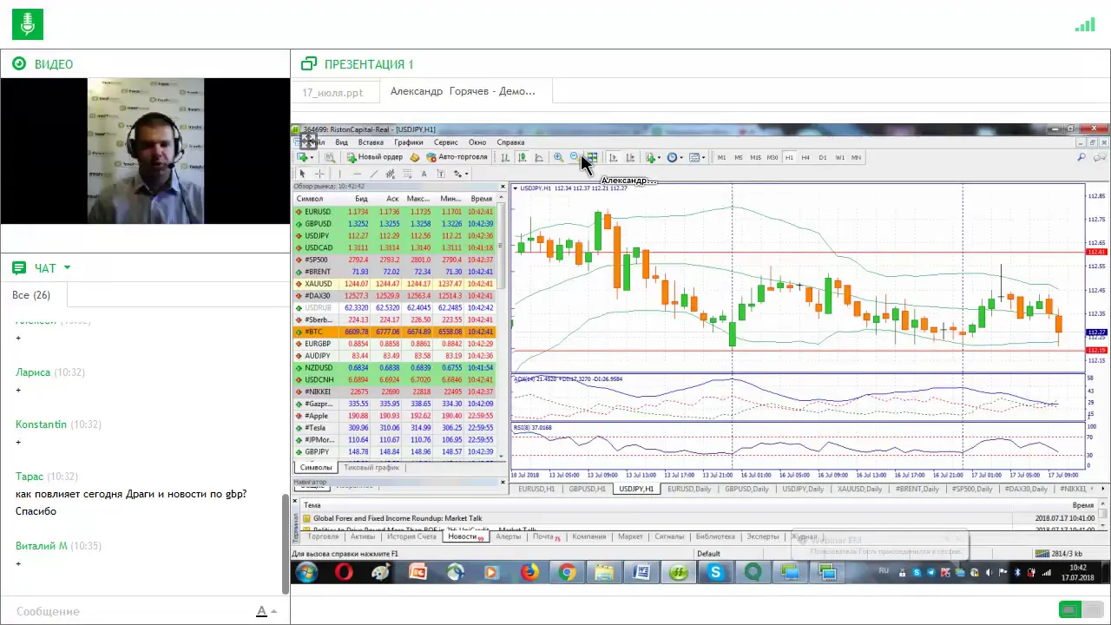
Task: Open the Графики menu
Action: [409, 142]
